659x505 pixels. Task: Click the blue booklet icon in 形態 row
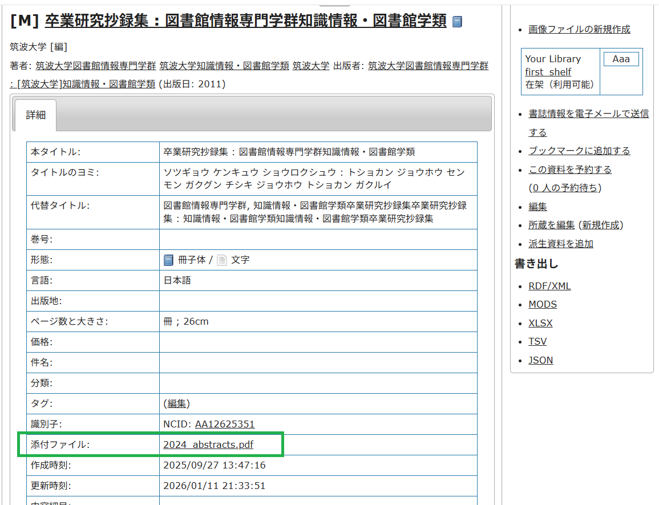pos(168,260)
